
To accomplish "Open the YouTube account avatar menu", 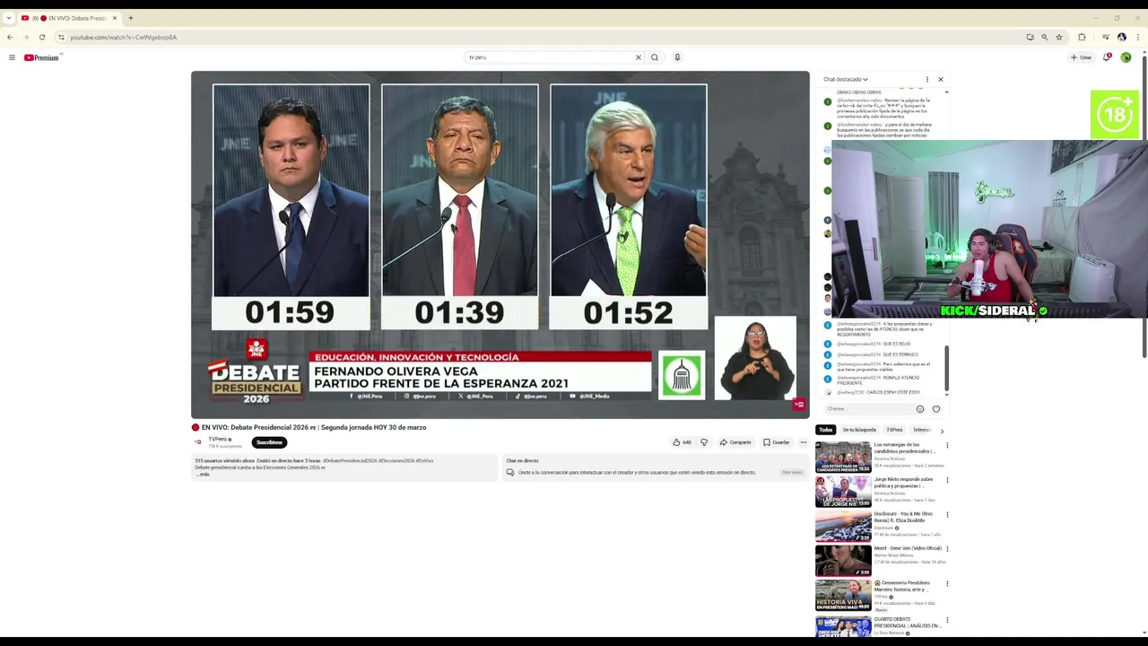I will point(1126,57).
